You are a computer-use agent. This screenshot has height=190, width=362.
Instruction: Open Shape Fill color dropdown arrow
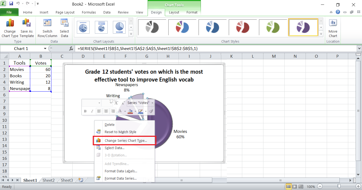click(x=135, y=111)
